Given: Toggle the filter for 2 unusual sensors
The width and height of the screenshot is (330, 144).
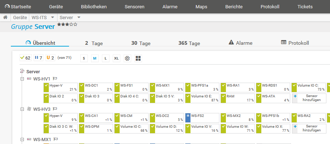Looking at the screenshot, I should (x=50, y=58).
